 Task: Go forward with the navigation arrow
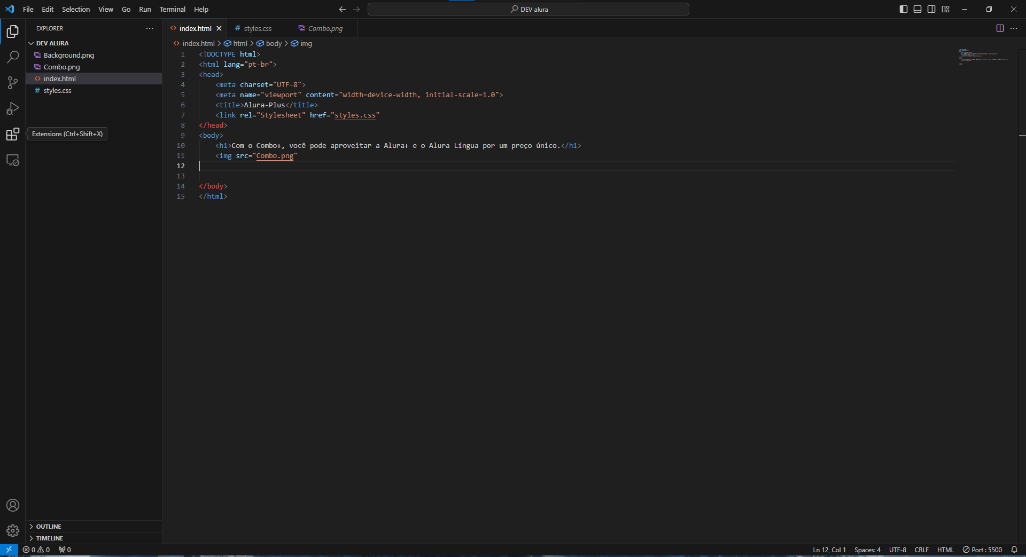pos(356,9)
